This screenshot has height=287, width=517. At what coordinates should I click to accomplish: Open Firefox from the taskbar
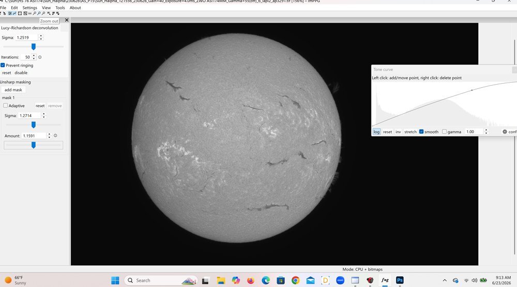[251, 280]
